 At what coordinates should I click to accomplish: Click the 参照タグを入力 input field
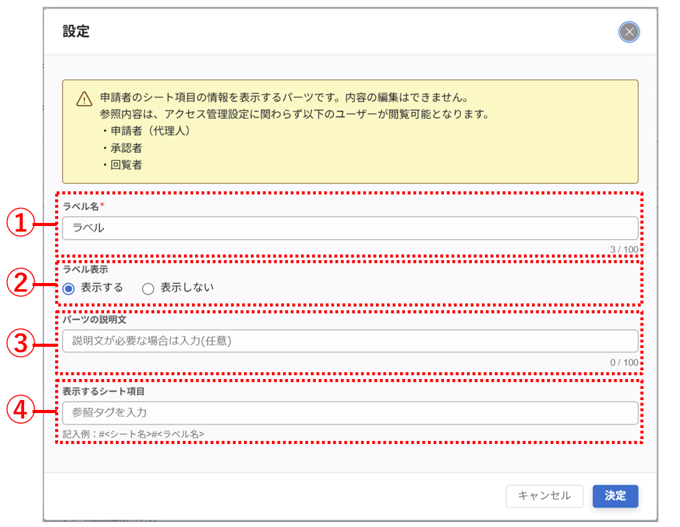pyautogui.click(x=248, y=412)
